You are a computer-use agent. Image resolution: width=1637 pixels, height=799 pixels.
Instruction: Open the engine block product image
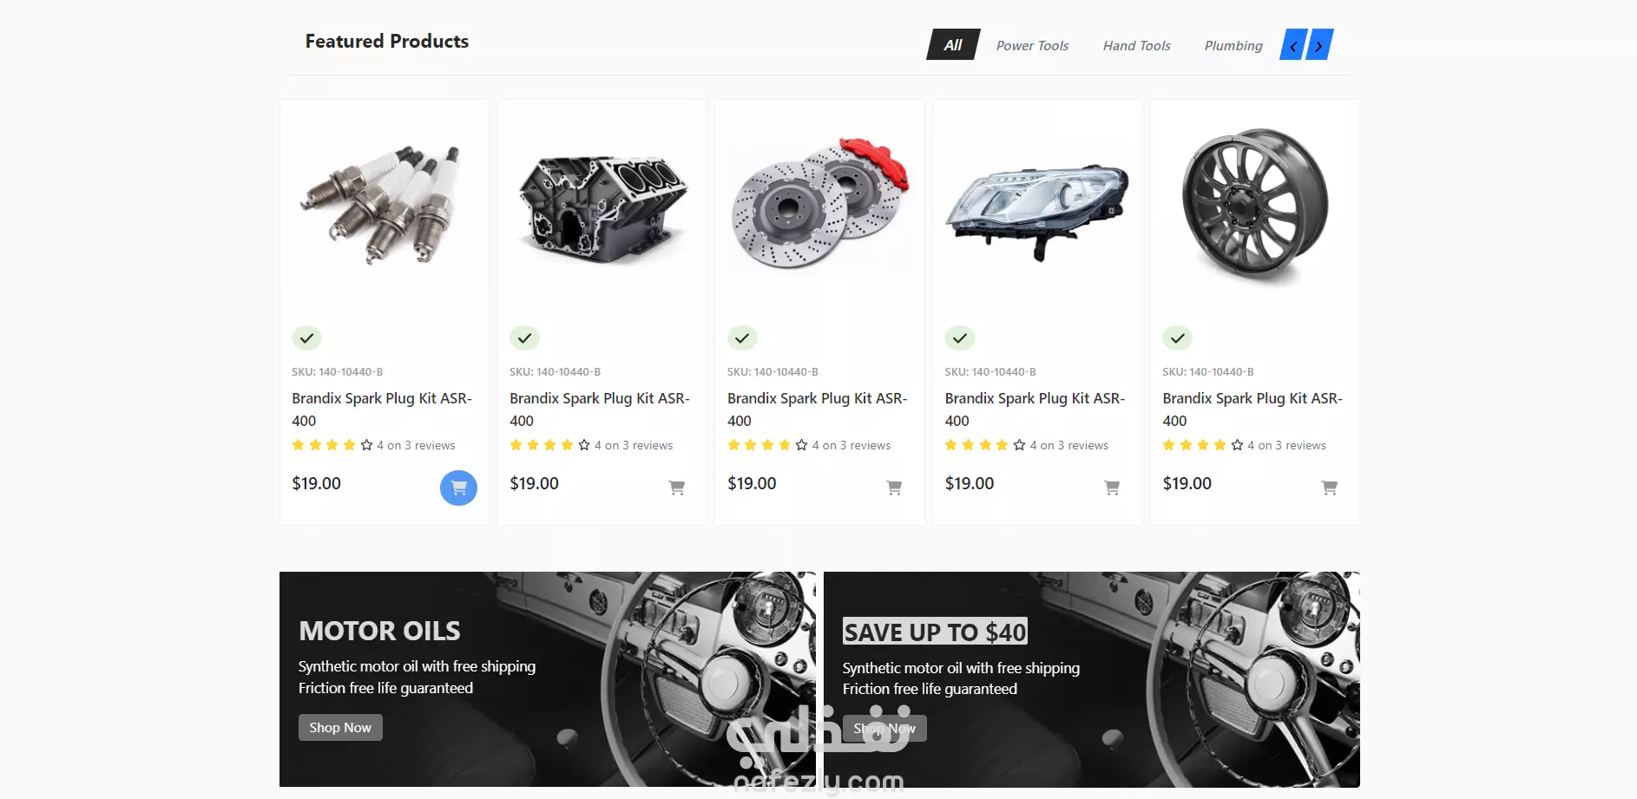click(x=602, y=208)
